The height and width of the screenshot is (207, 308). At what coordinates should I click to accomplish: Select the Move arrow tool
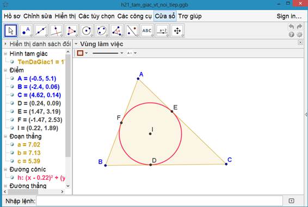point(11,31)
